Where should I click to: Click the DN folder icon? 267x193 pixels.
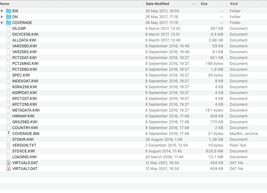[8, 17]
